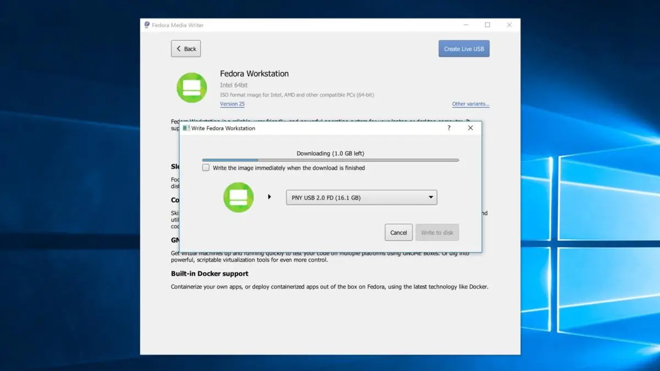
Task: Click the Fedora Workstation logo in main window
Action: (191, 87)
